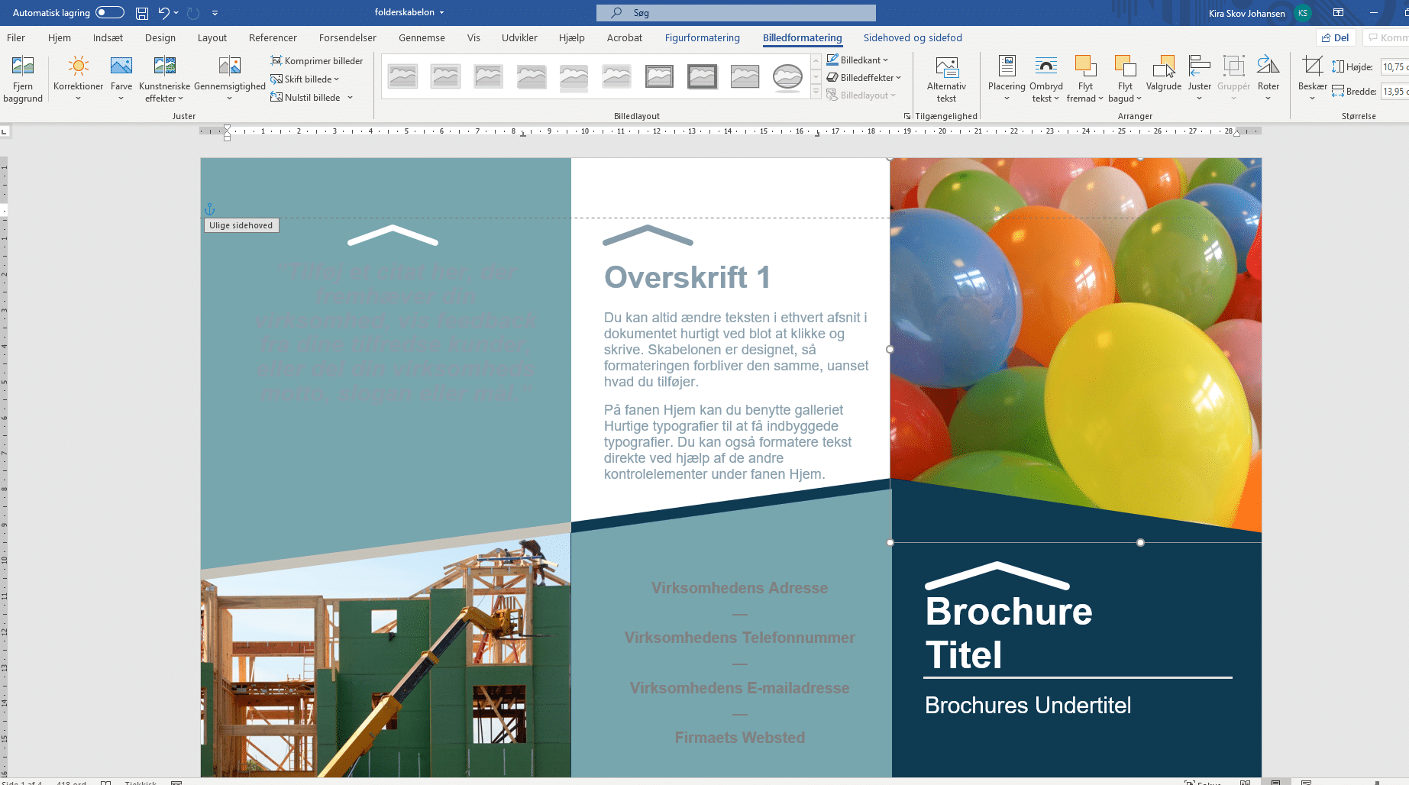Screen dimensions: 1409x785
Task: Apply the oval picture style thumbnail
Action: [x=787, y=77]
